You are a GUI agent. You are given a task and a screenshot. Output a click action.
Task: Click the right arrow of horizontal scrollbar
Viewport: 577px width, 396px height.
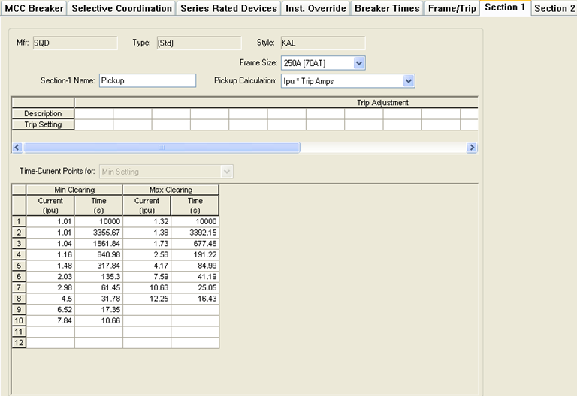click(x=472, y=148)
